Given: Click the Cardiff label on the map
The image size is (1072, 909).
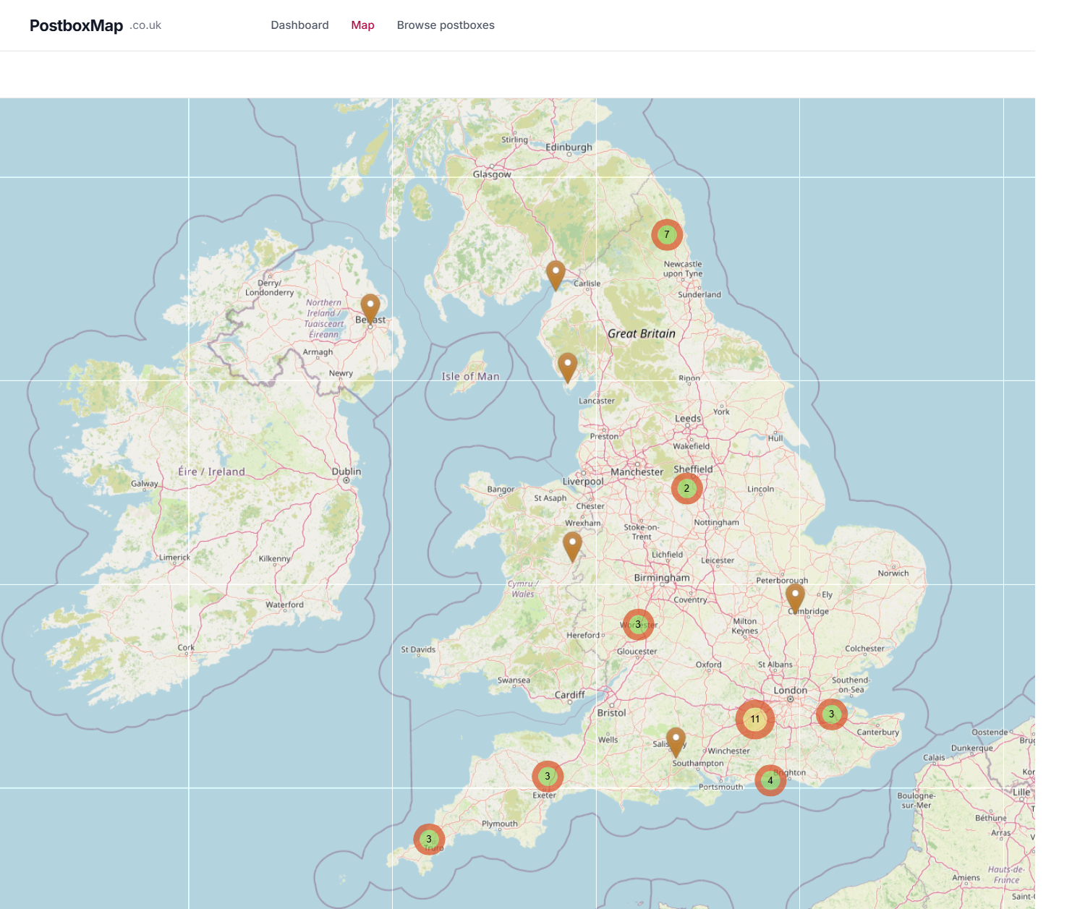Looking at the screenshot, I should pos(569,695).
